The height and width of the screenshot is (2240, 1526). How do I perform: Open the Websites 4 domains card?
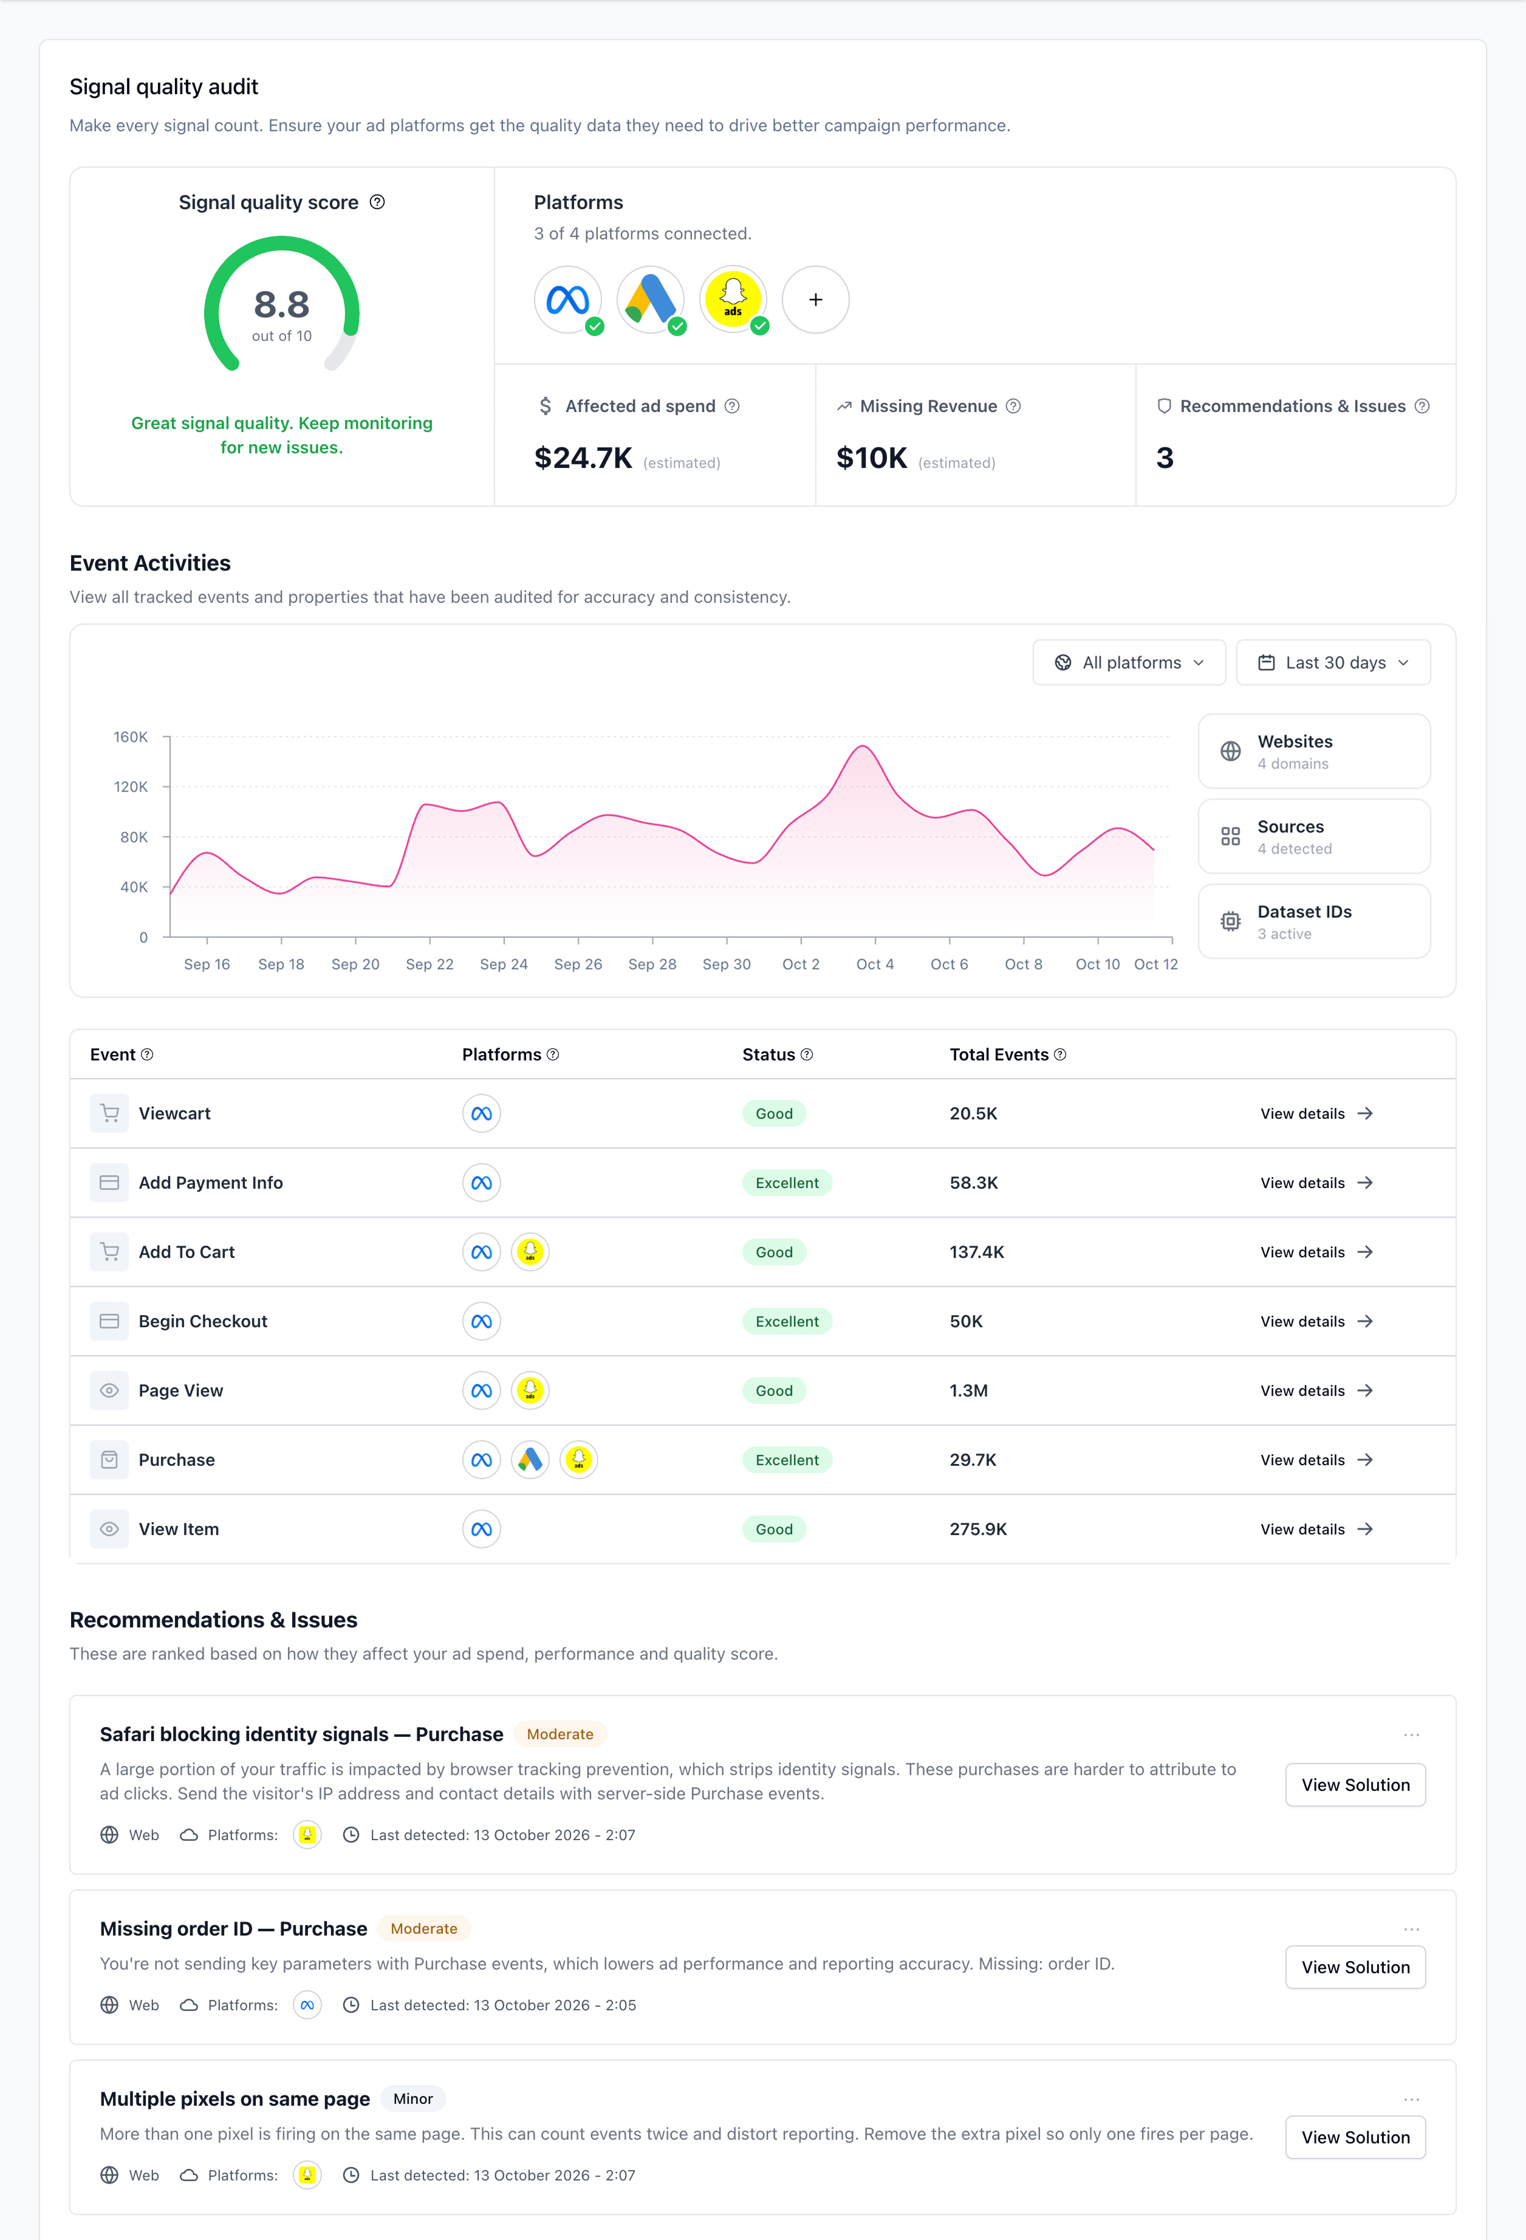coord(1314,751)
